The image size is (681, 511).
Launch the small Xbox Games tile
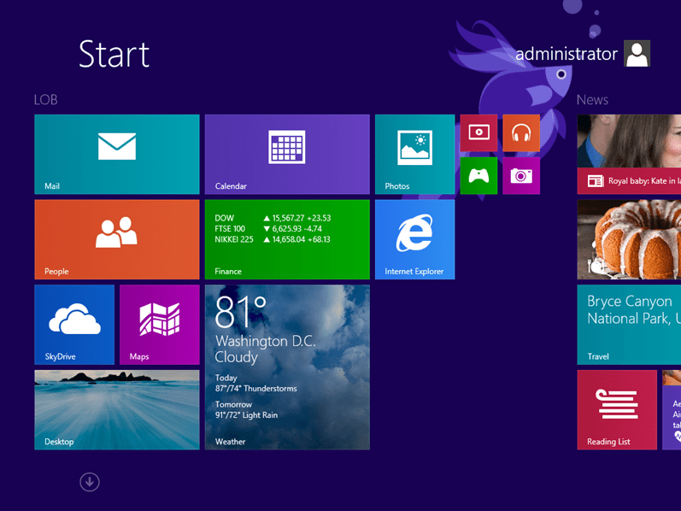tap(478, 175)
